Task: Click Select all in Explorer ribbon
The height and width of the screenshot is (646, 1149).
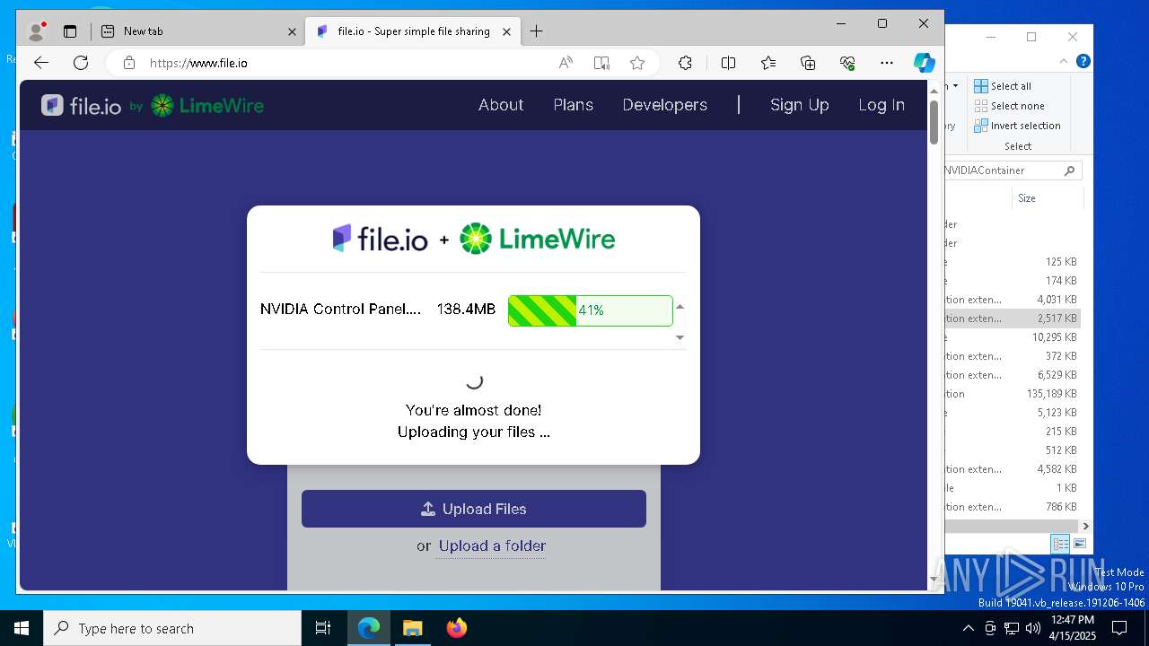Action: [1003, 86]
